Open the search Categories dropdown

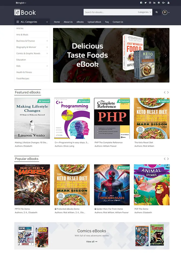145,12
